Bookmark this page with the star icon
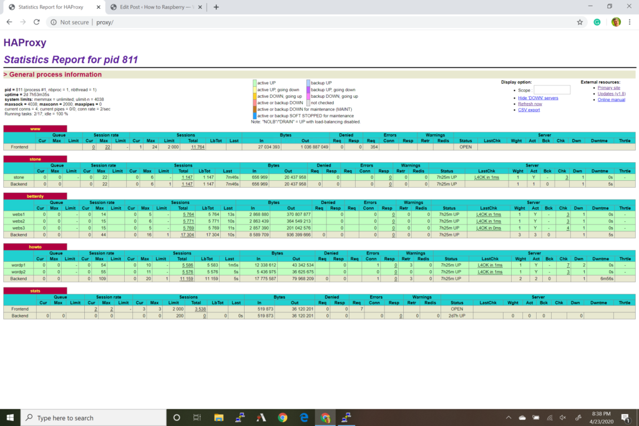Screen dimensions: 639x426 (x=580, y=22)
